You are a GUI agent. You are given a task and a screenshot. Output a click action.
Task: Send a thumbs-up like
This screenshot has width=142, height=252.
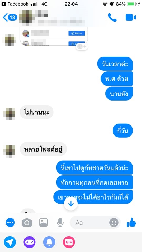131,222
